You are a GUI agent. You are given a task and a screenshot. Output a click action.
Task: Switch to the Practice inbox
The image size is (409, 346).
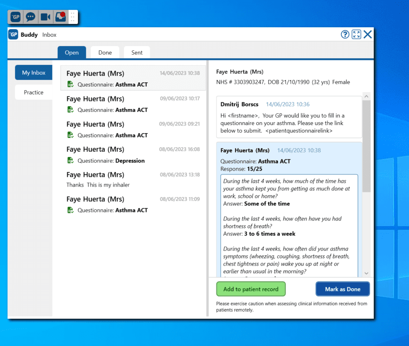33,92
